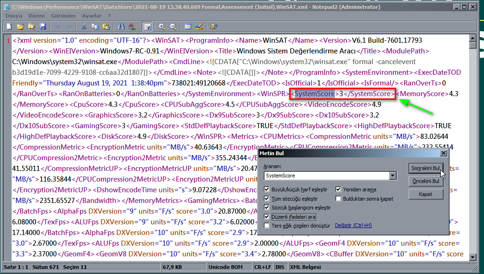The width and height of the screenshot is (484, 274).
Task: Open the customize schemes icon
Action: coord(199,27)
